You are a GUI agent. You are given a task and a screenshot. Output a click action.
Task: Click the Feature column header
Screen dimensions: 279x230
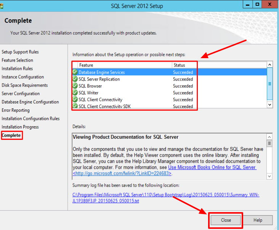point(125,65)
